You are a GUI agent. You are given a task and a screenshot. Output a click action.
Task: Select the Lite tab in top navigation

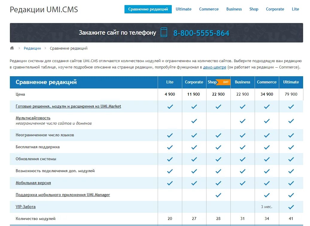295,9
